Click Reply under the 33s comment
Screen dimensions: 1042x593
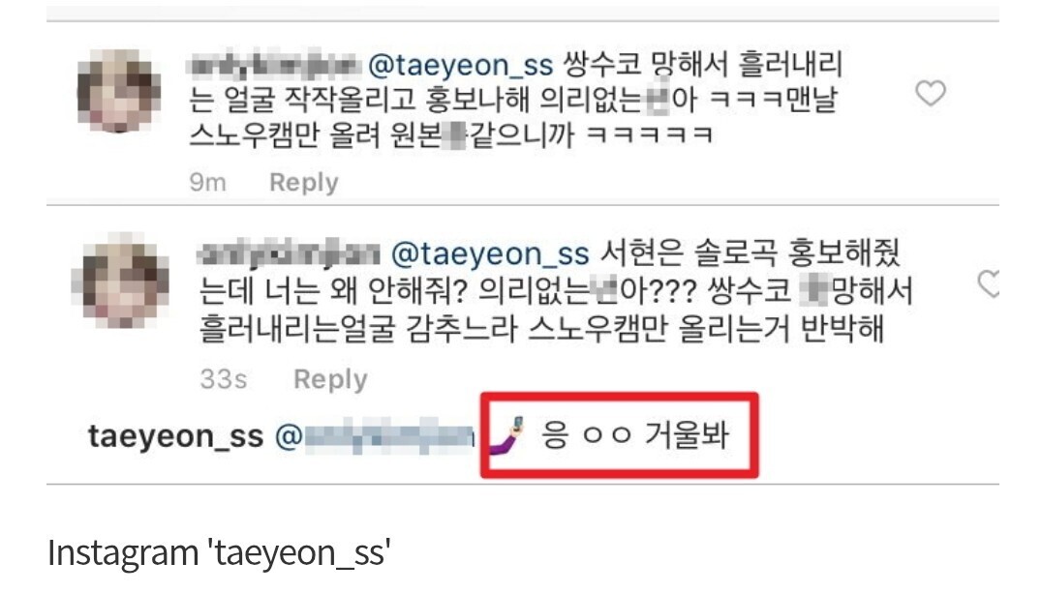pos(330,379)
